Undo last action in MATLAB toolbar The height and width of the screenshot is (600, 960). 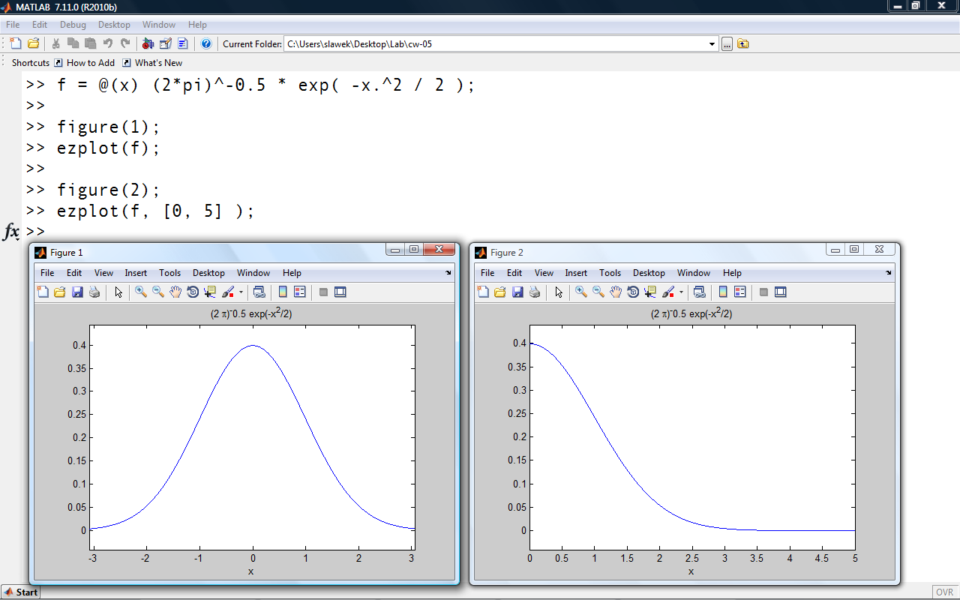tap(107, 43)
